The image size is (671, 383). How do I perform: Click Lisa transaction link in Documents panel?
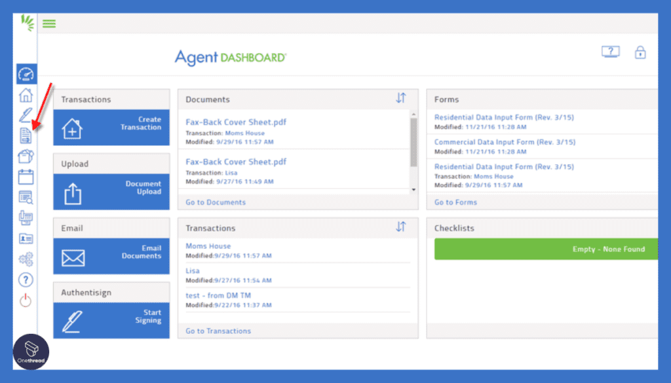click(231, 173)
